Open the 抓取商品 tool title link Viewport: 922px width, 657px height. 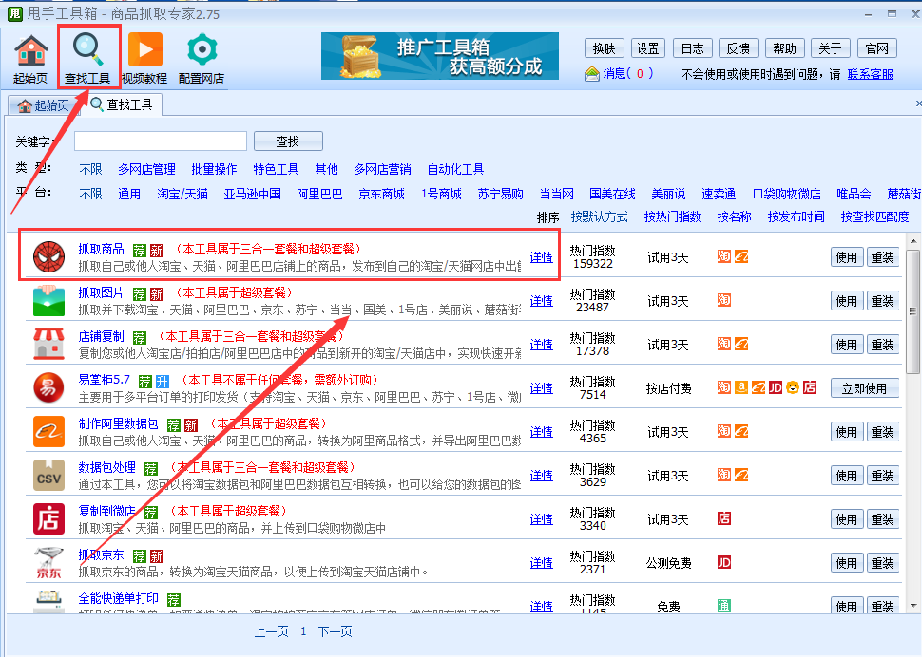tap(101, 249)
